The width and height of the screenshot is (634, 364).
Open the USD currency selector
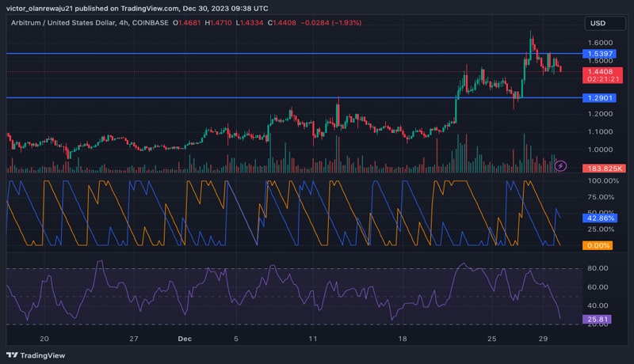(x=605, y=23)
